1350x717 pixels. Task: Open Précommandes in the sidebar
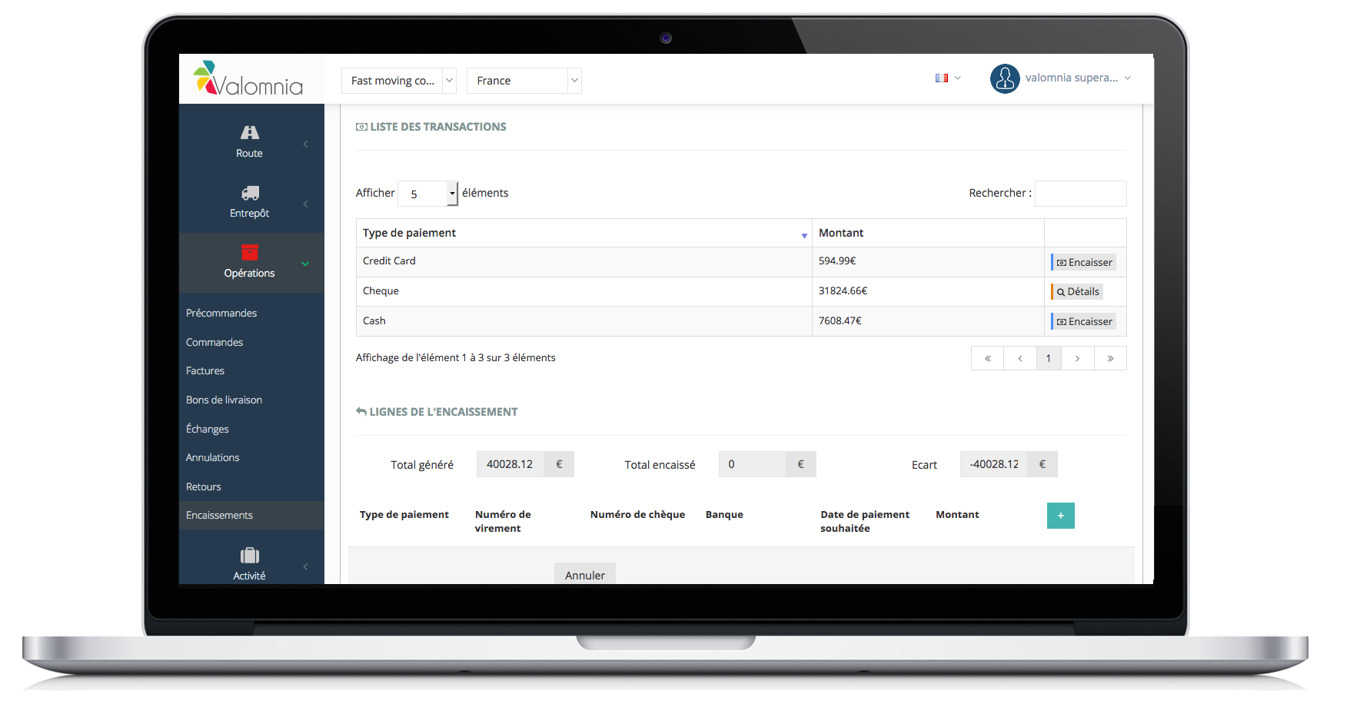click(221, 313)
